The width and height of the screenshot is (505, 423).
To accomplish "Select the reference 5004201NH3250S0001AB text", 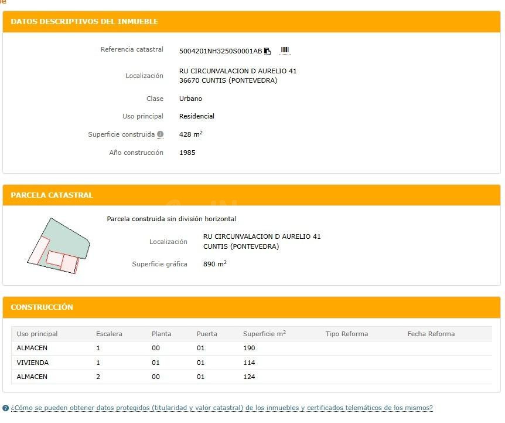I will tap(221, 51).
